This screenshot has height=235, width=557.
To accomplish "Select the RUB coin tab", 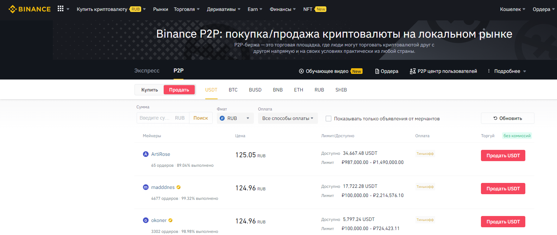I will pyautogui.click(x=319, y=90).
